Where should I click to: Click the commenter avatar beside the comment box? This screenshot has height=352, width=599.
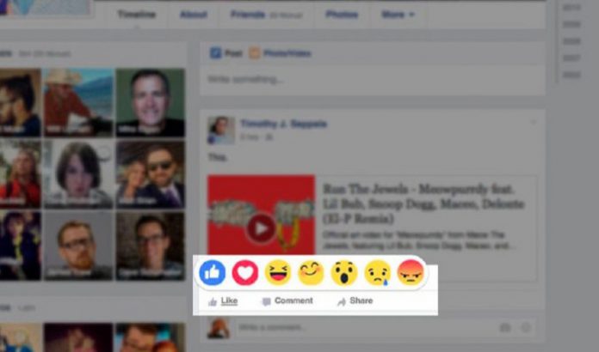click(219, 328)
